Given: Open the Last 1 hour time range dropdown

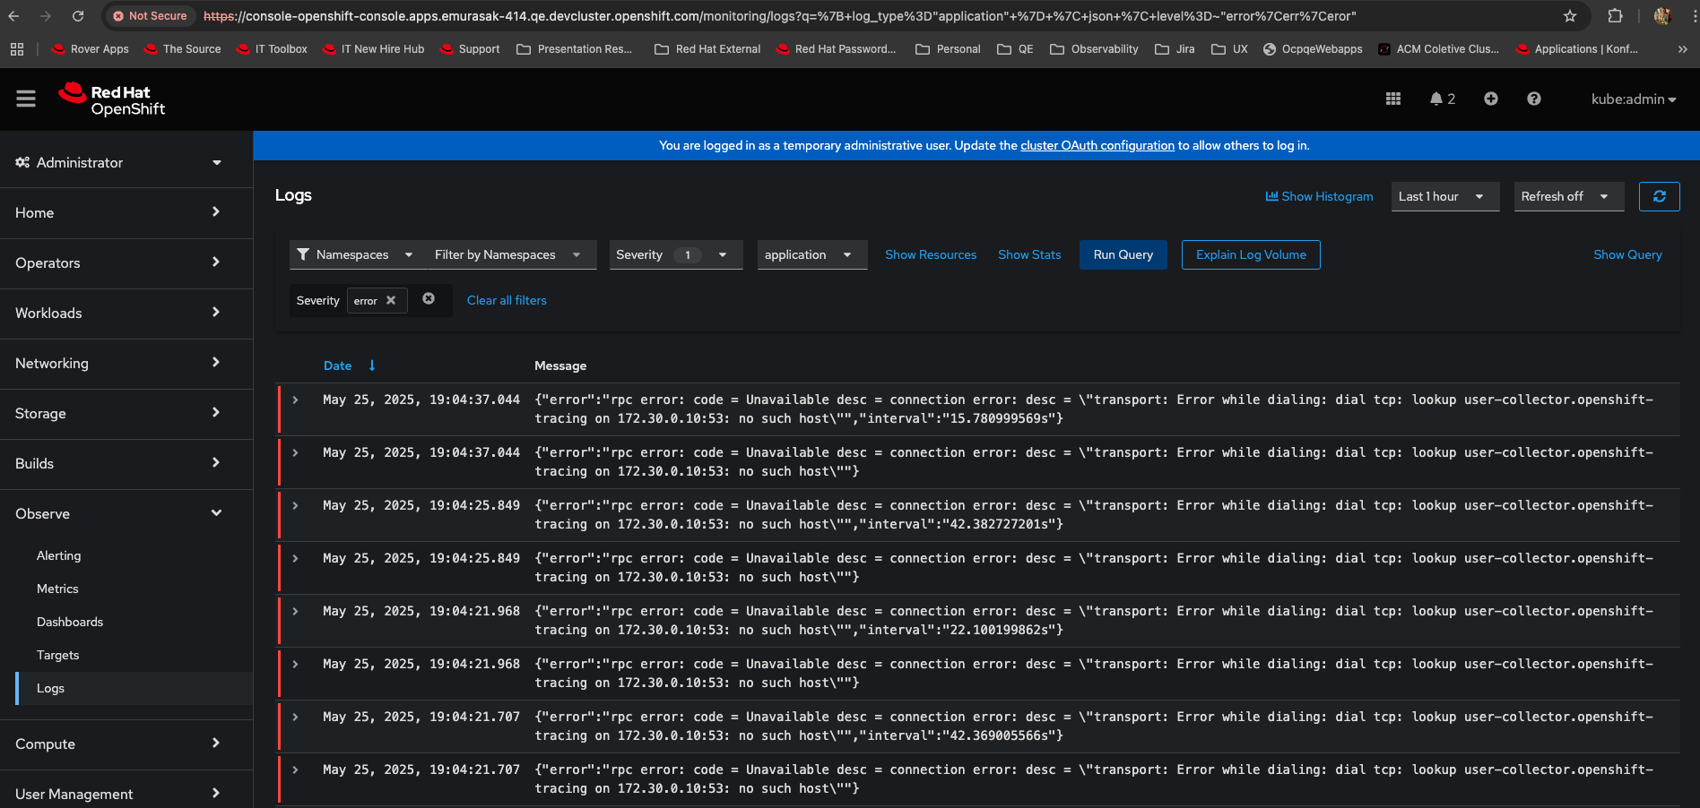Looking at the screenshot, I should click(1444, 196).
